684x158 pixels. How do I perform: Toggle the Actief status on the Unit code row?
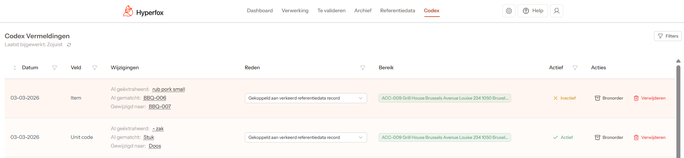[563, 137]
